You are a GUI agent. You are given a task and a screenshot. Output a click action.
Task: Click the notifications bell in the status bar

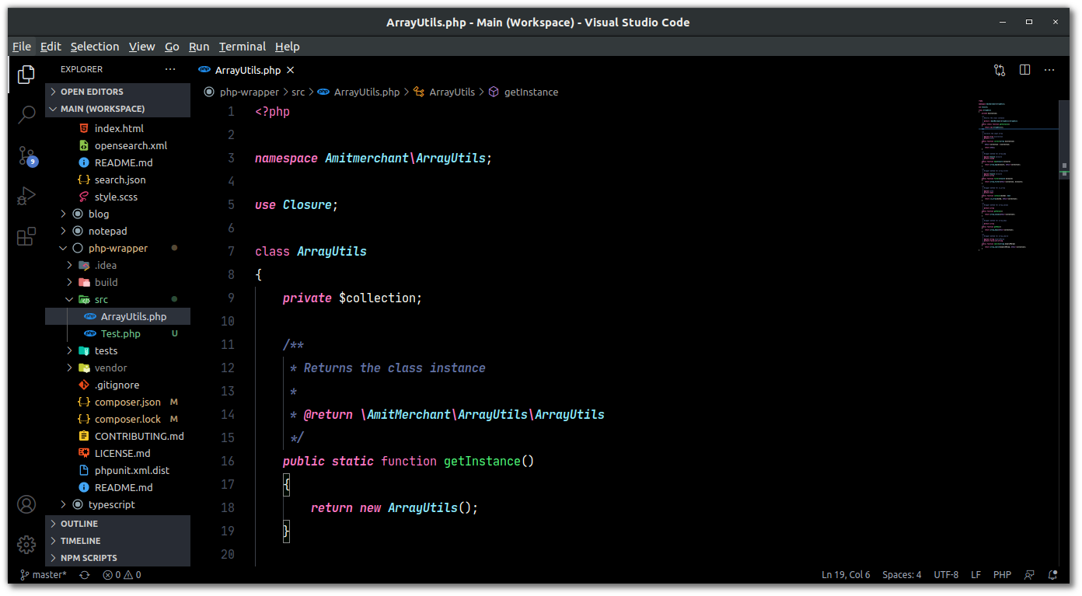coord(1052,574)
